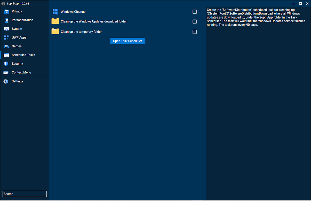The width and height of the screenshot is (311, 201).
Task: Click folder icon beside Windows Updates download folder
Action: pos(55,21)
